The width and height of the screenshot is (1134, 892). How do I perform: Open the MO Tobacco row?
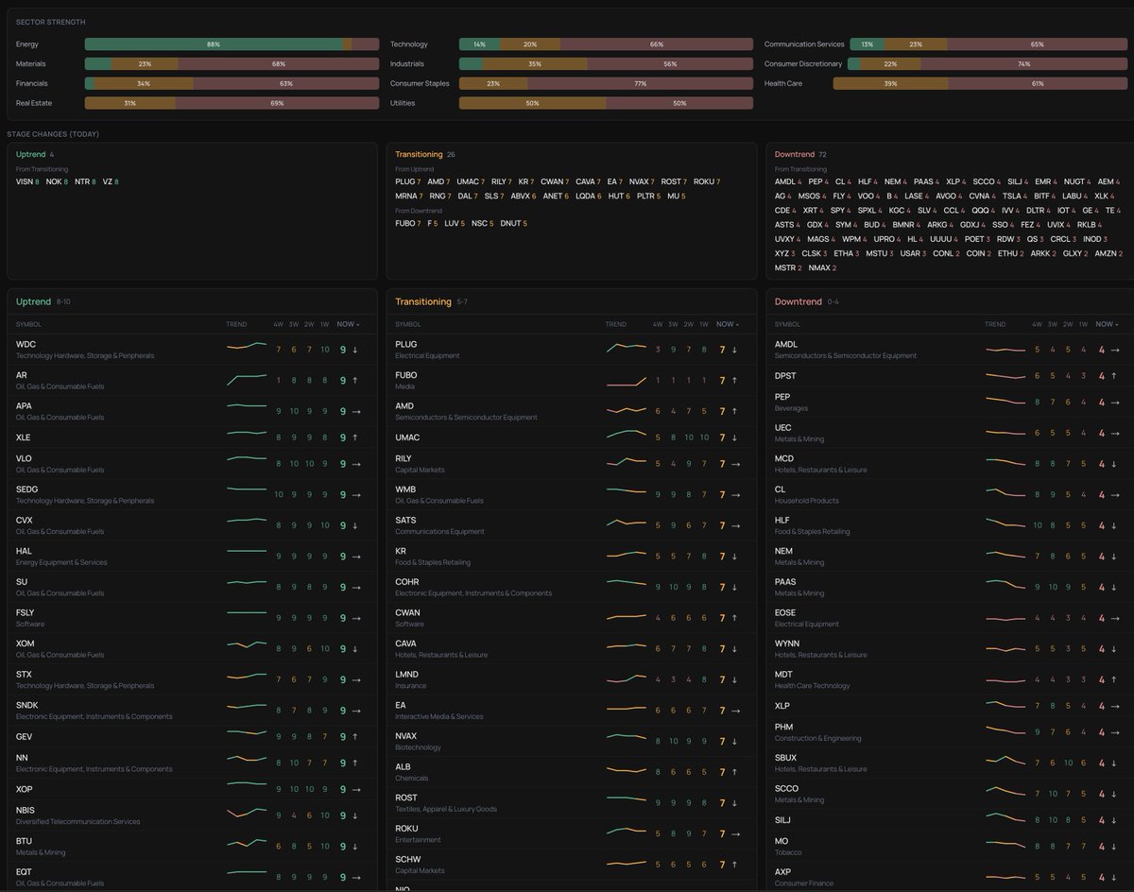click(950, 846)
